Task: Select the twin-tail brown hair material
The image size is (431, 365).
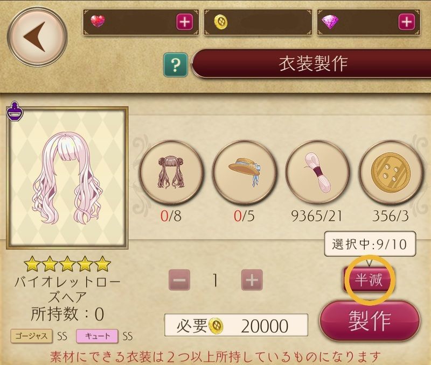Action: (x=171, y=173)
